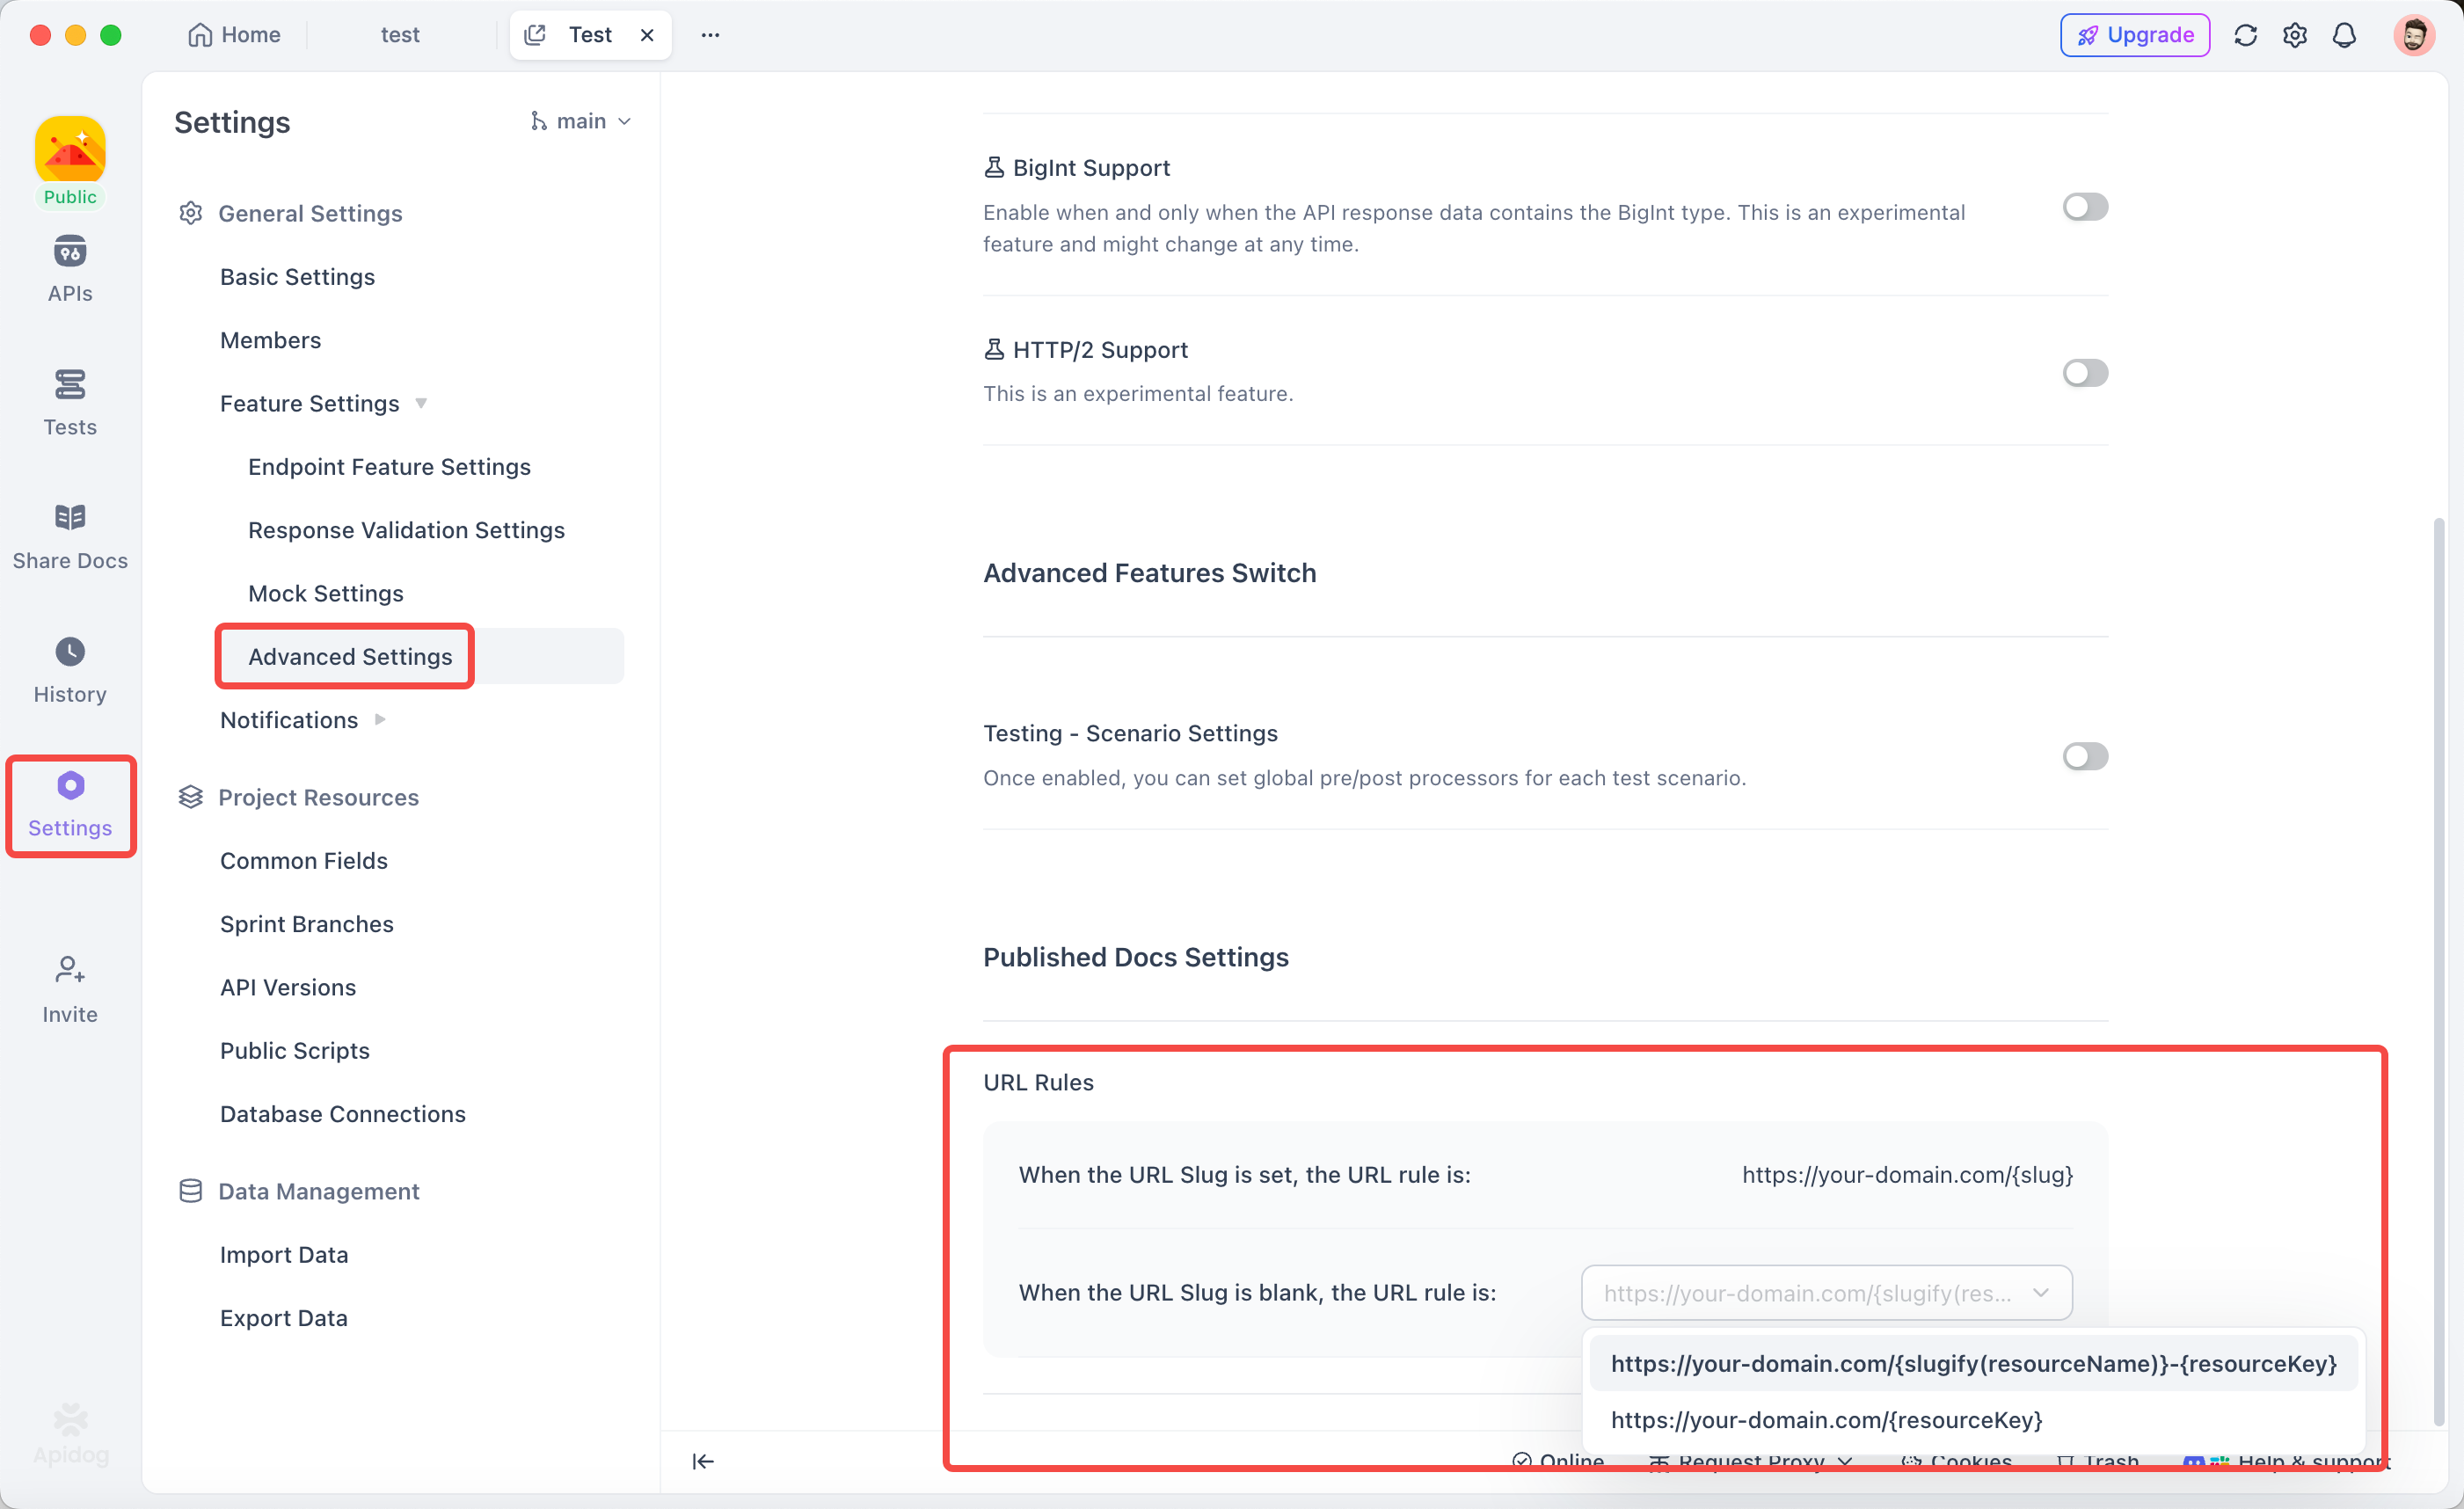The height and width of the screenshot is (1509, 2464).
Task: Open the Tests section in sidebar
Action: 70,402
